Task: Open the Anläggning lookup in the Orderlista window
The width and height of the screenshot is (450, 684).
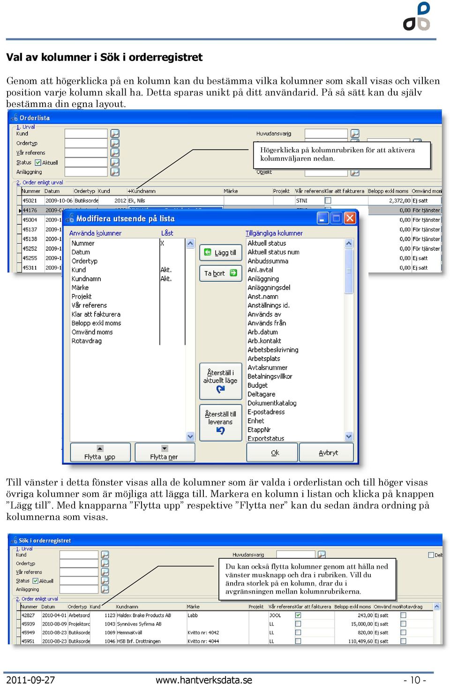Action: (x=115, y=172)
